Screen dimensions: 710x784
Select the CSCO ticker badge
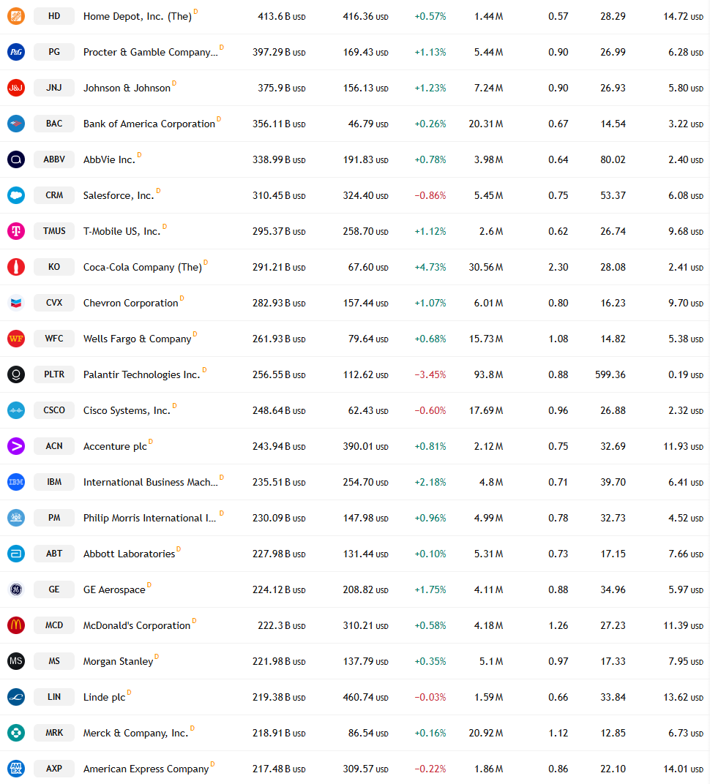tap(54, 410)
